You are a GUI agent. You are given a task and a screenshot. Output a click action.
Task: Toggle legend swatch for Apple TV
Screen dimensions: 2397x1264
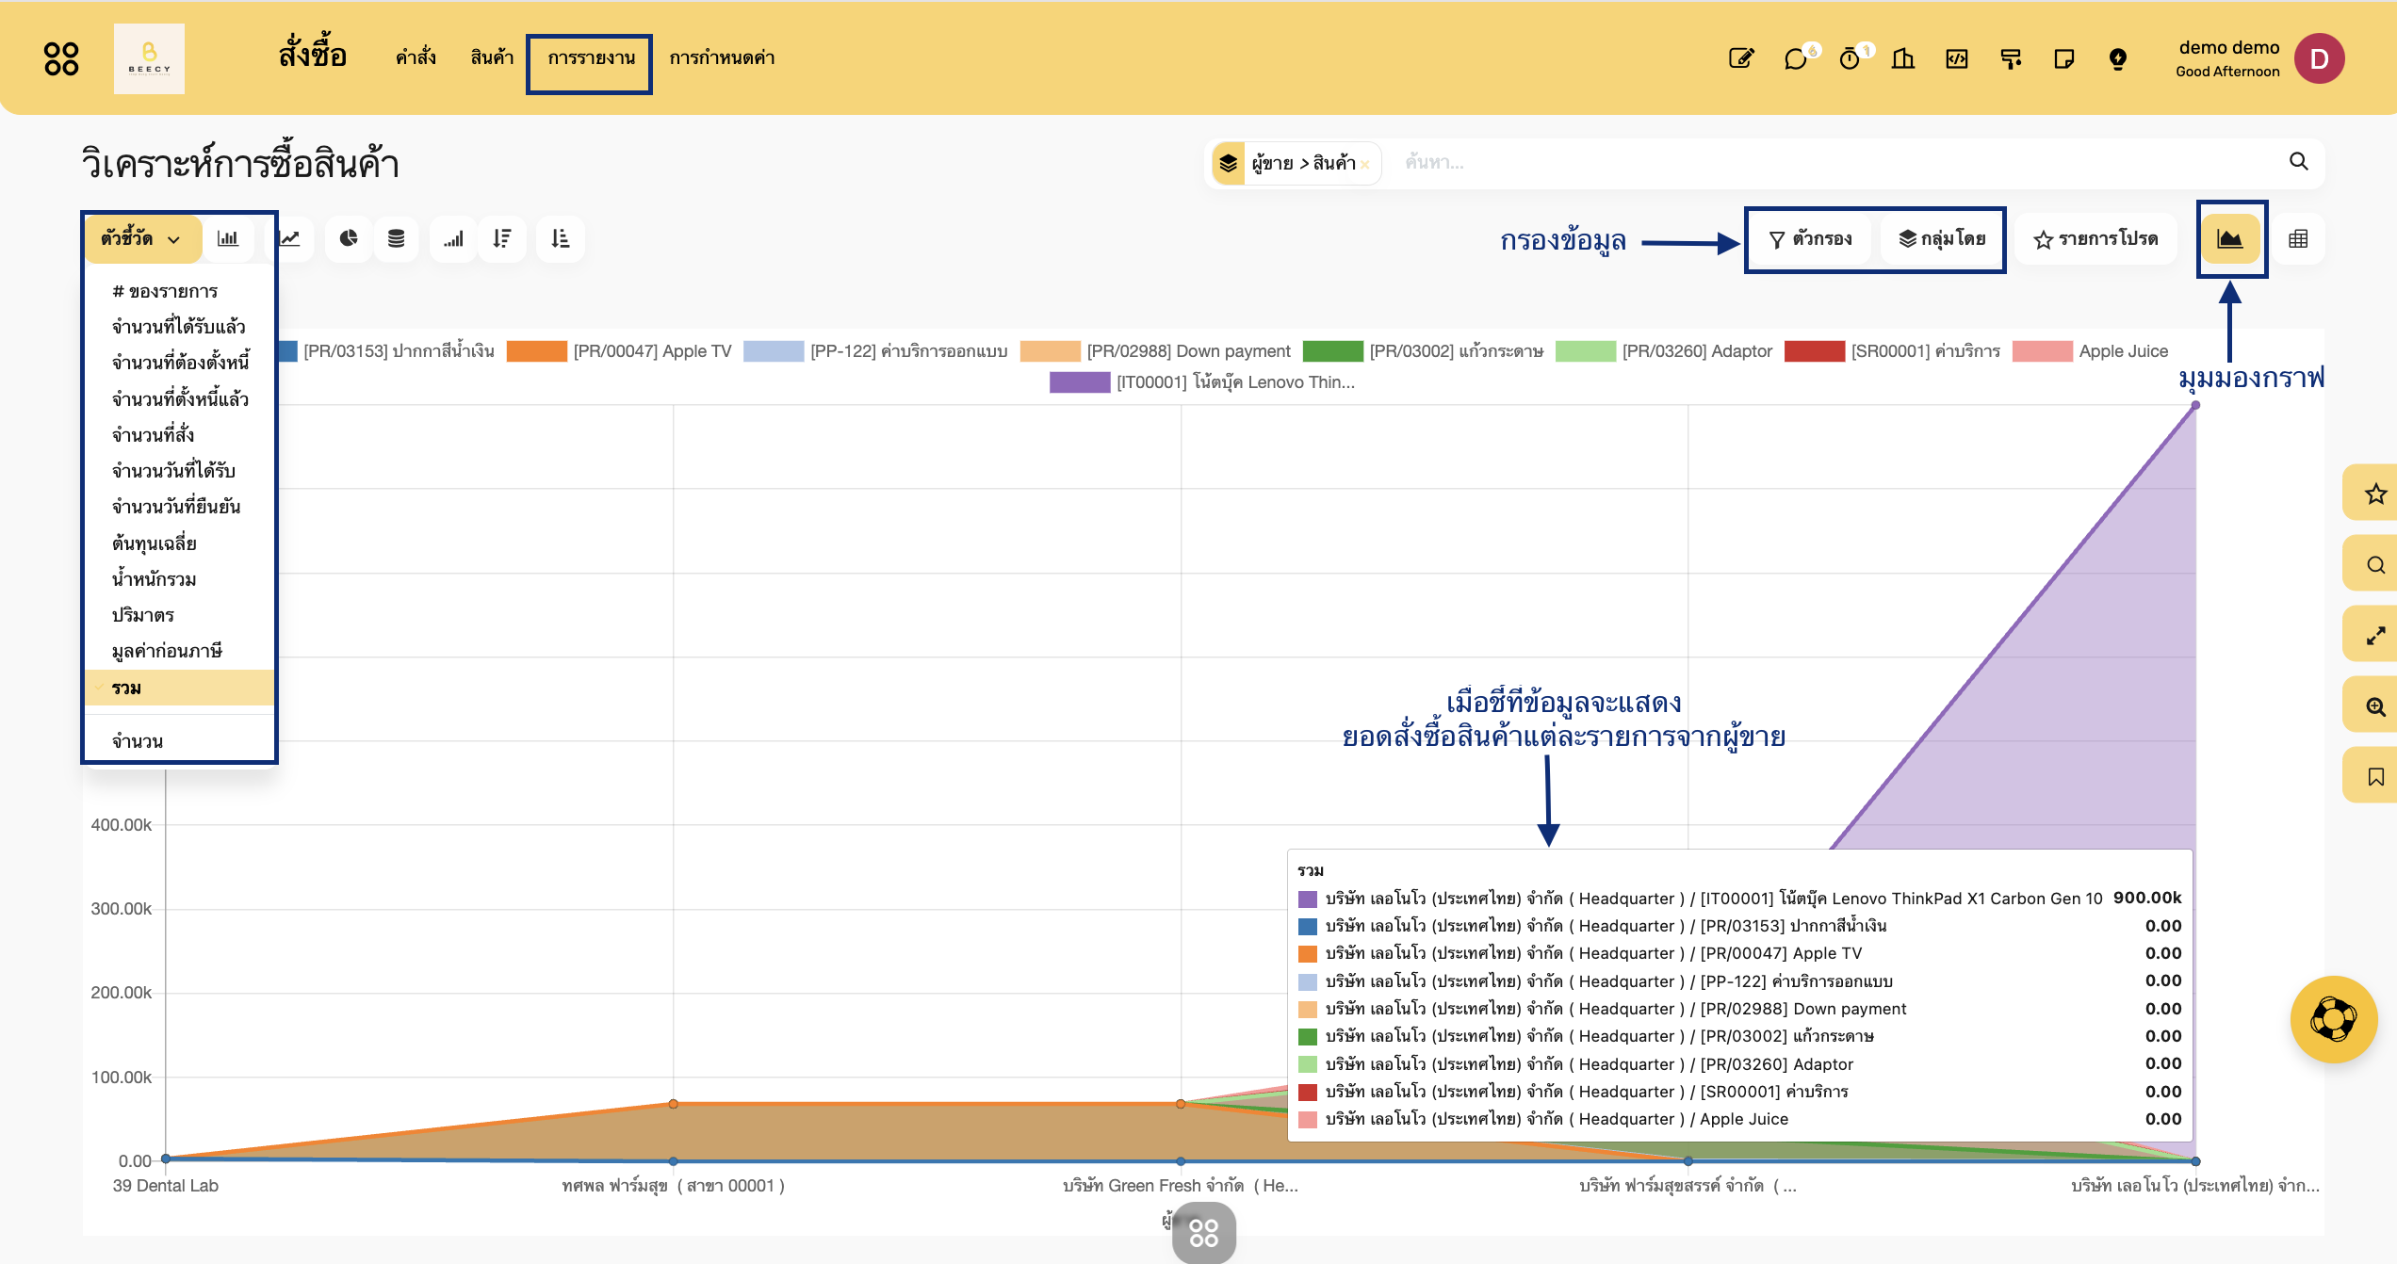pos(536,351)
